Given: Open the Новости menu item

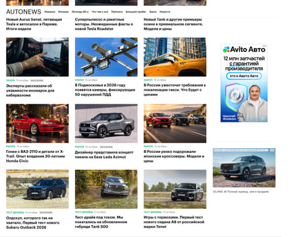Looking at the screenshot, I should (165, 12).
